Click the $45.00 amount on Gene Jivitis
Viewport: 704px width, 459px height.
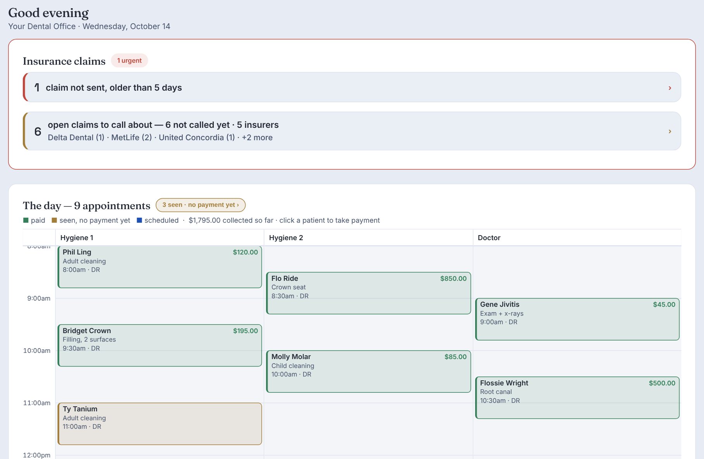664,304
